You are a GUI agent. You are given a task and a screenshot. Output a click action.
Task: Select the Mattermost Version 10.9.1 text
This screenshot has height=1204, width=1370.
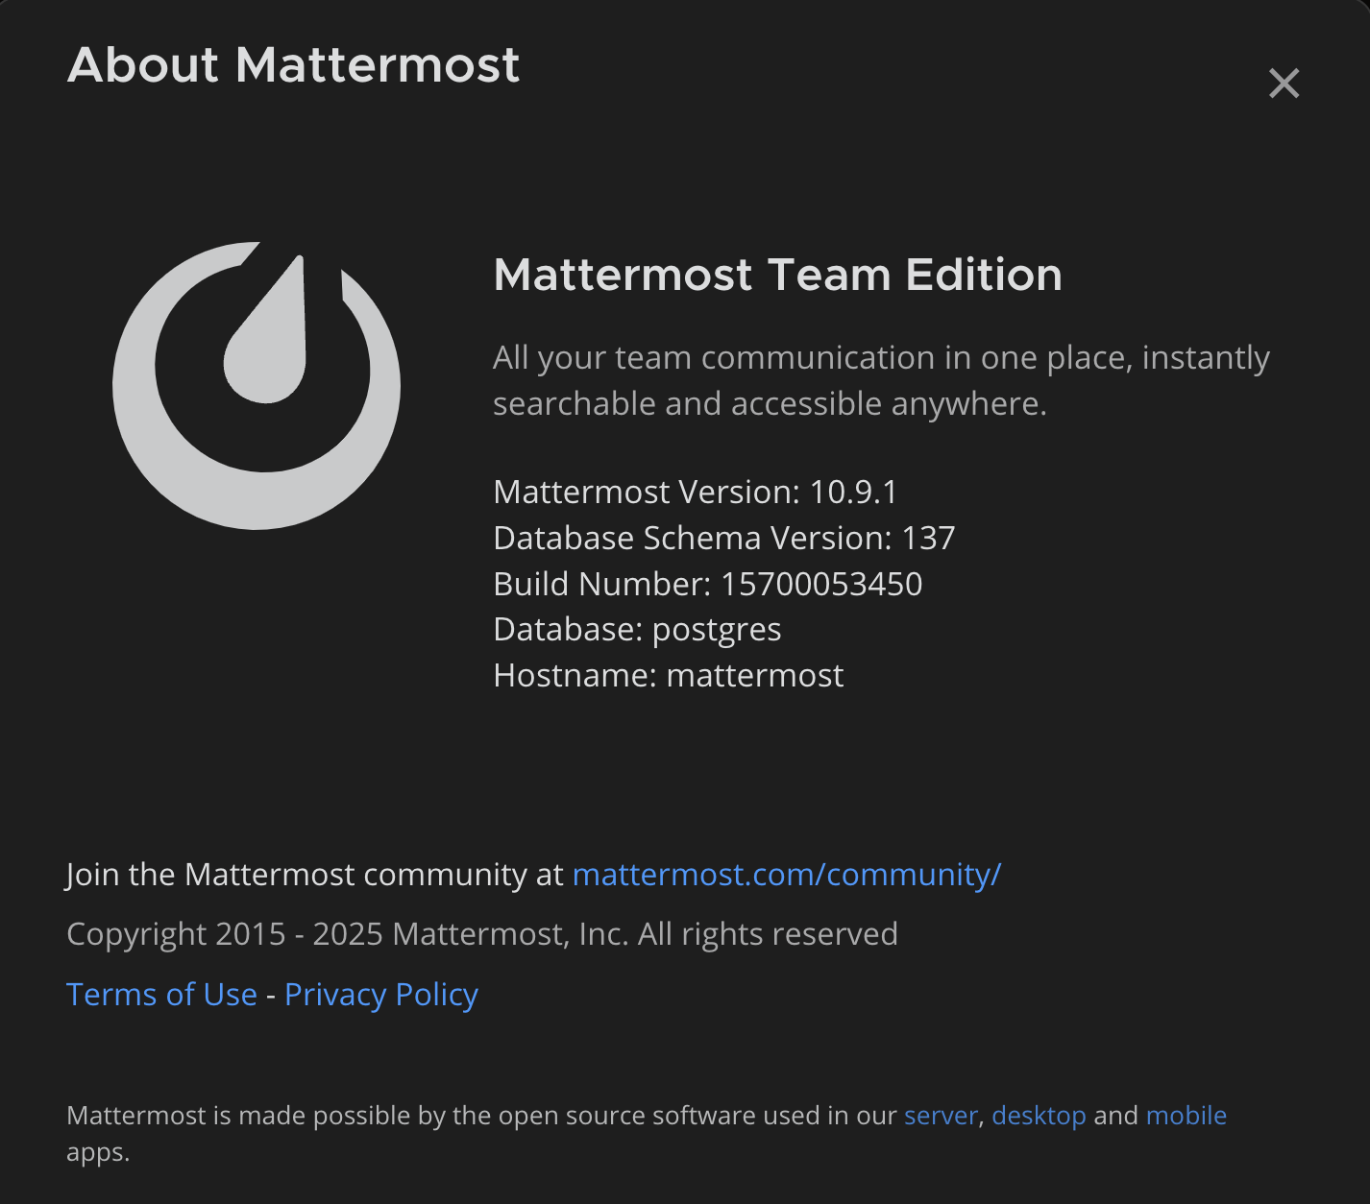point(697,492)
